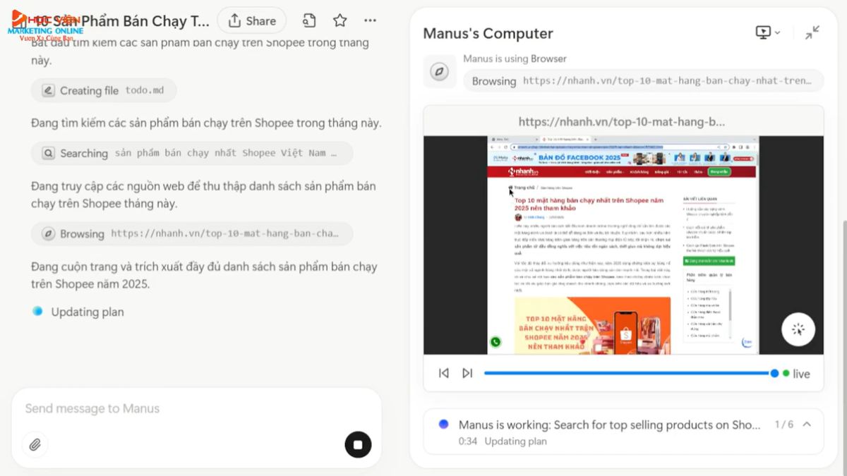Click the 'Updating plan' status in the chat
Viewport: 847px width, 476px height.
click(x=88, y=312)
